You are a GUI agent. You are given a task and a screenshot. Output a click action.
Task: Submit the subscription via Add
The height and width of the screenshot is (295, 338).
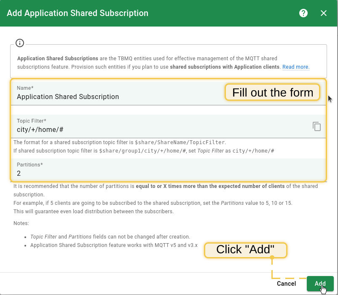click(320, 284)
